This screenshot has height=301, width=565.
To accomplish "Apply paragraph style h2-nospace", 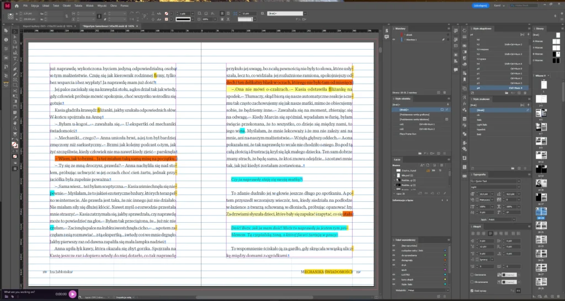I will point(499,49).
